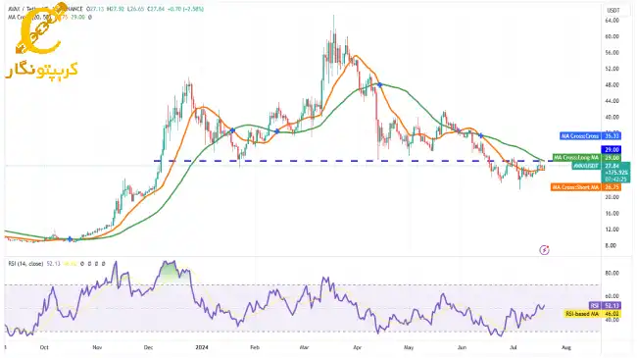Click the Aug label on the time axis
Image resolution: width=637 pixels, height=358 pixels.
[x=565, y=347]
